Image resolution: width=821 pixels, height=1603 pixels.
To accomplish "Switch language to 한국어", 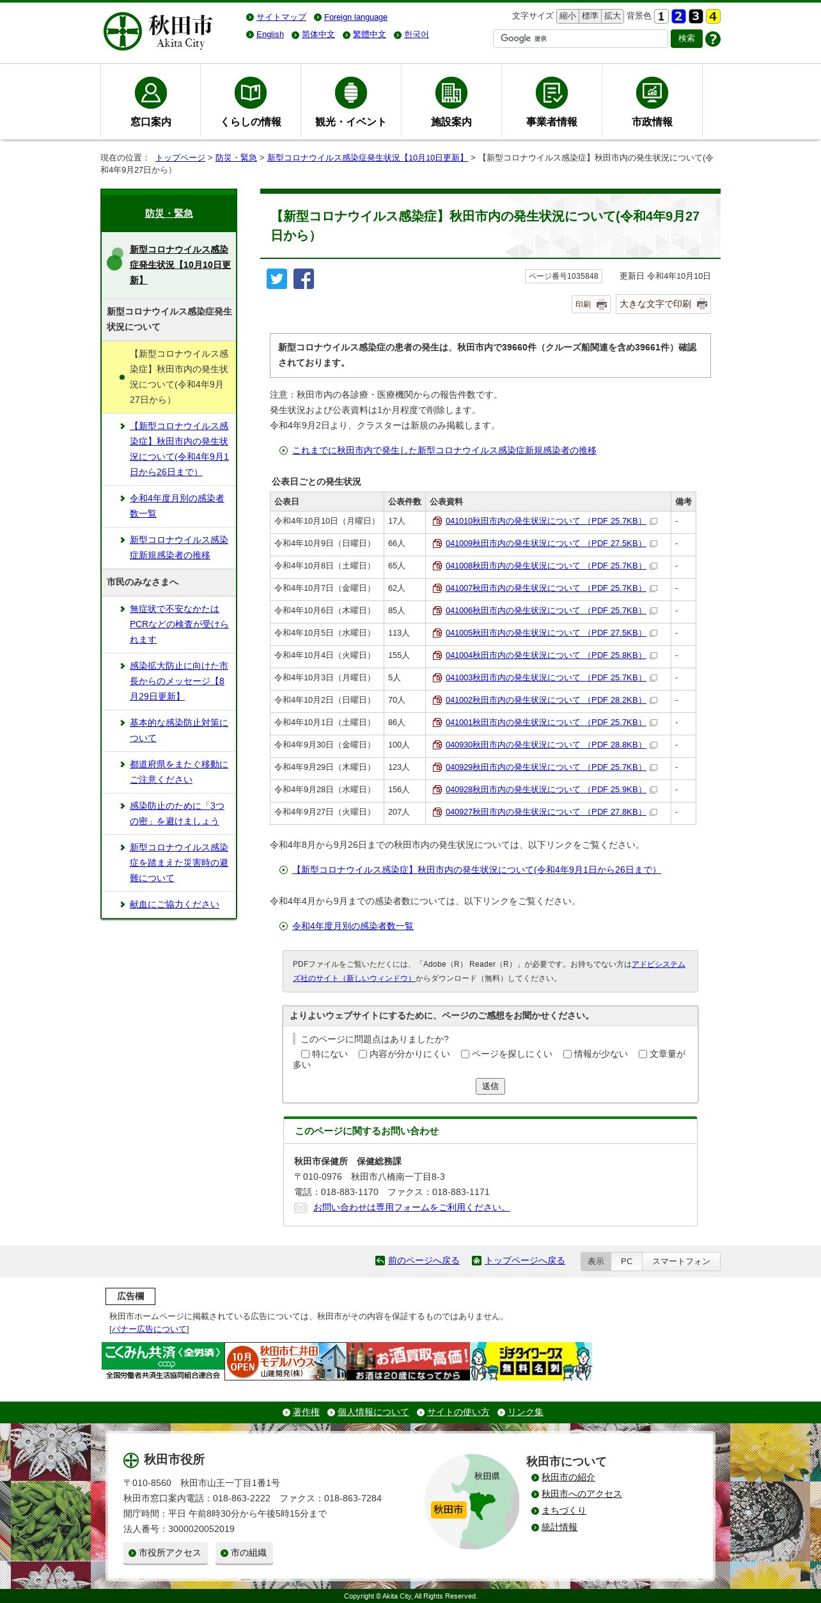I will 416,35.
